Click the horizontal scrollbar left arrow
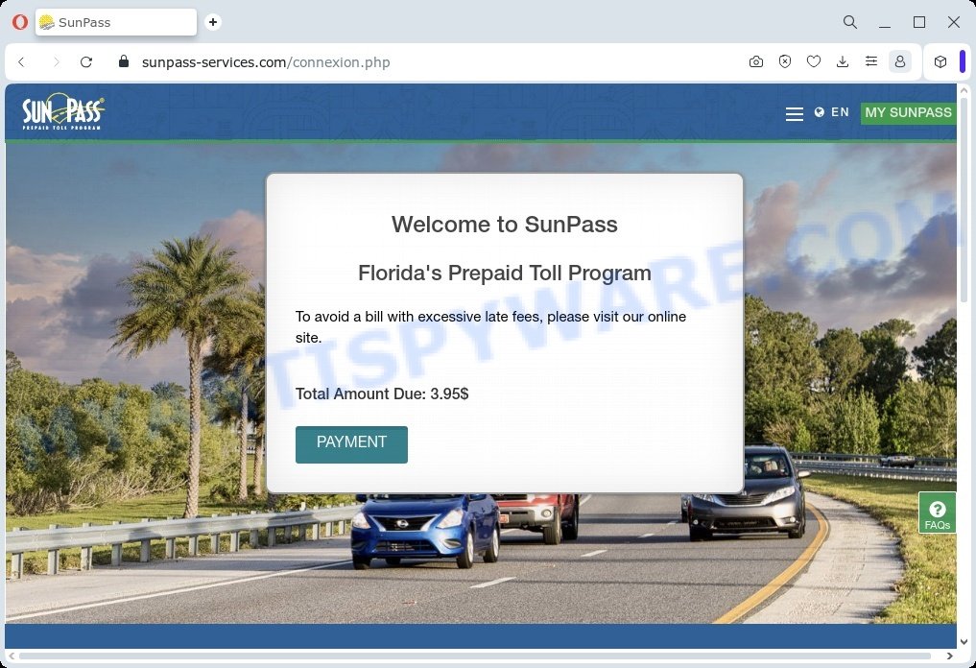 coord(12,656)
